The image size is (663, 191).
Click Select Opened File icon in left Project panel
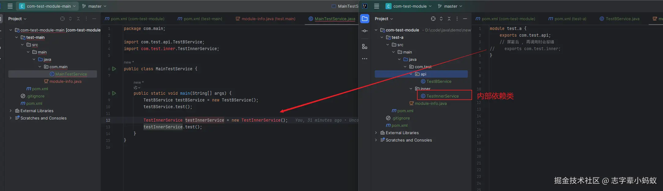coord(62,19)
